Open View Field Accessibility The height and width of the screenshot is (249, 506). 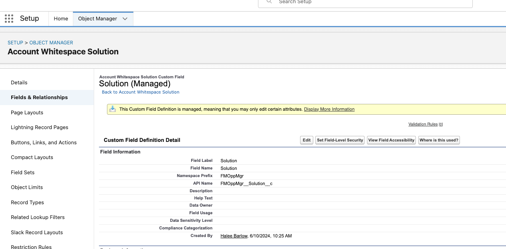click(391, 140)
